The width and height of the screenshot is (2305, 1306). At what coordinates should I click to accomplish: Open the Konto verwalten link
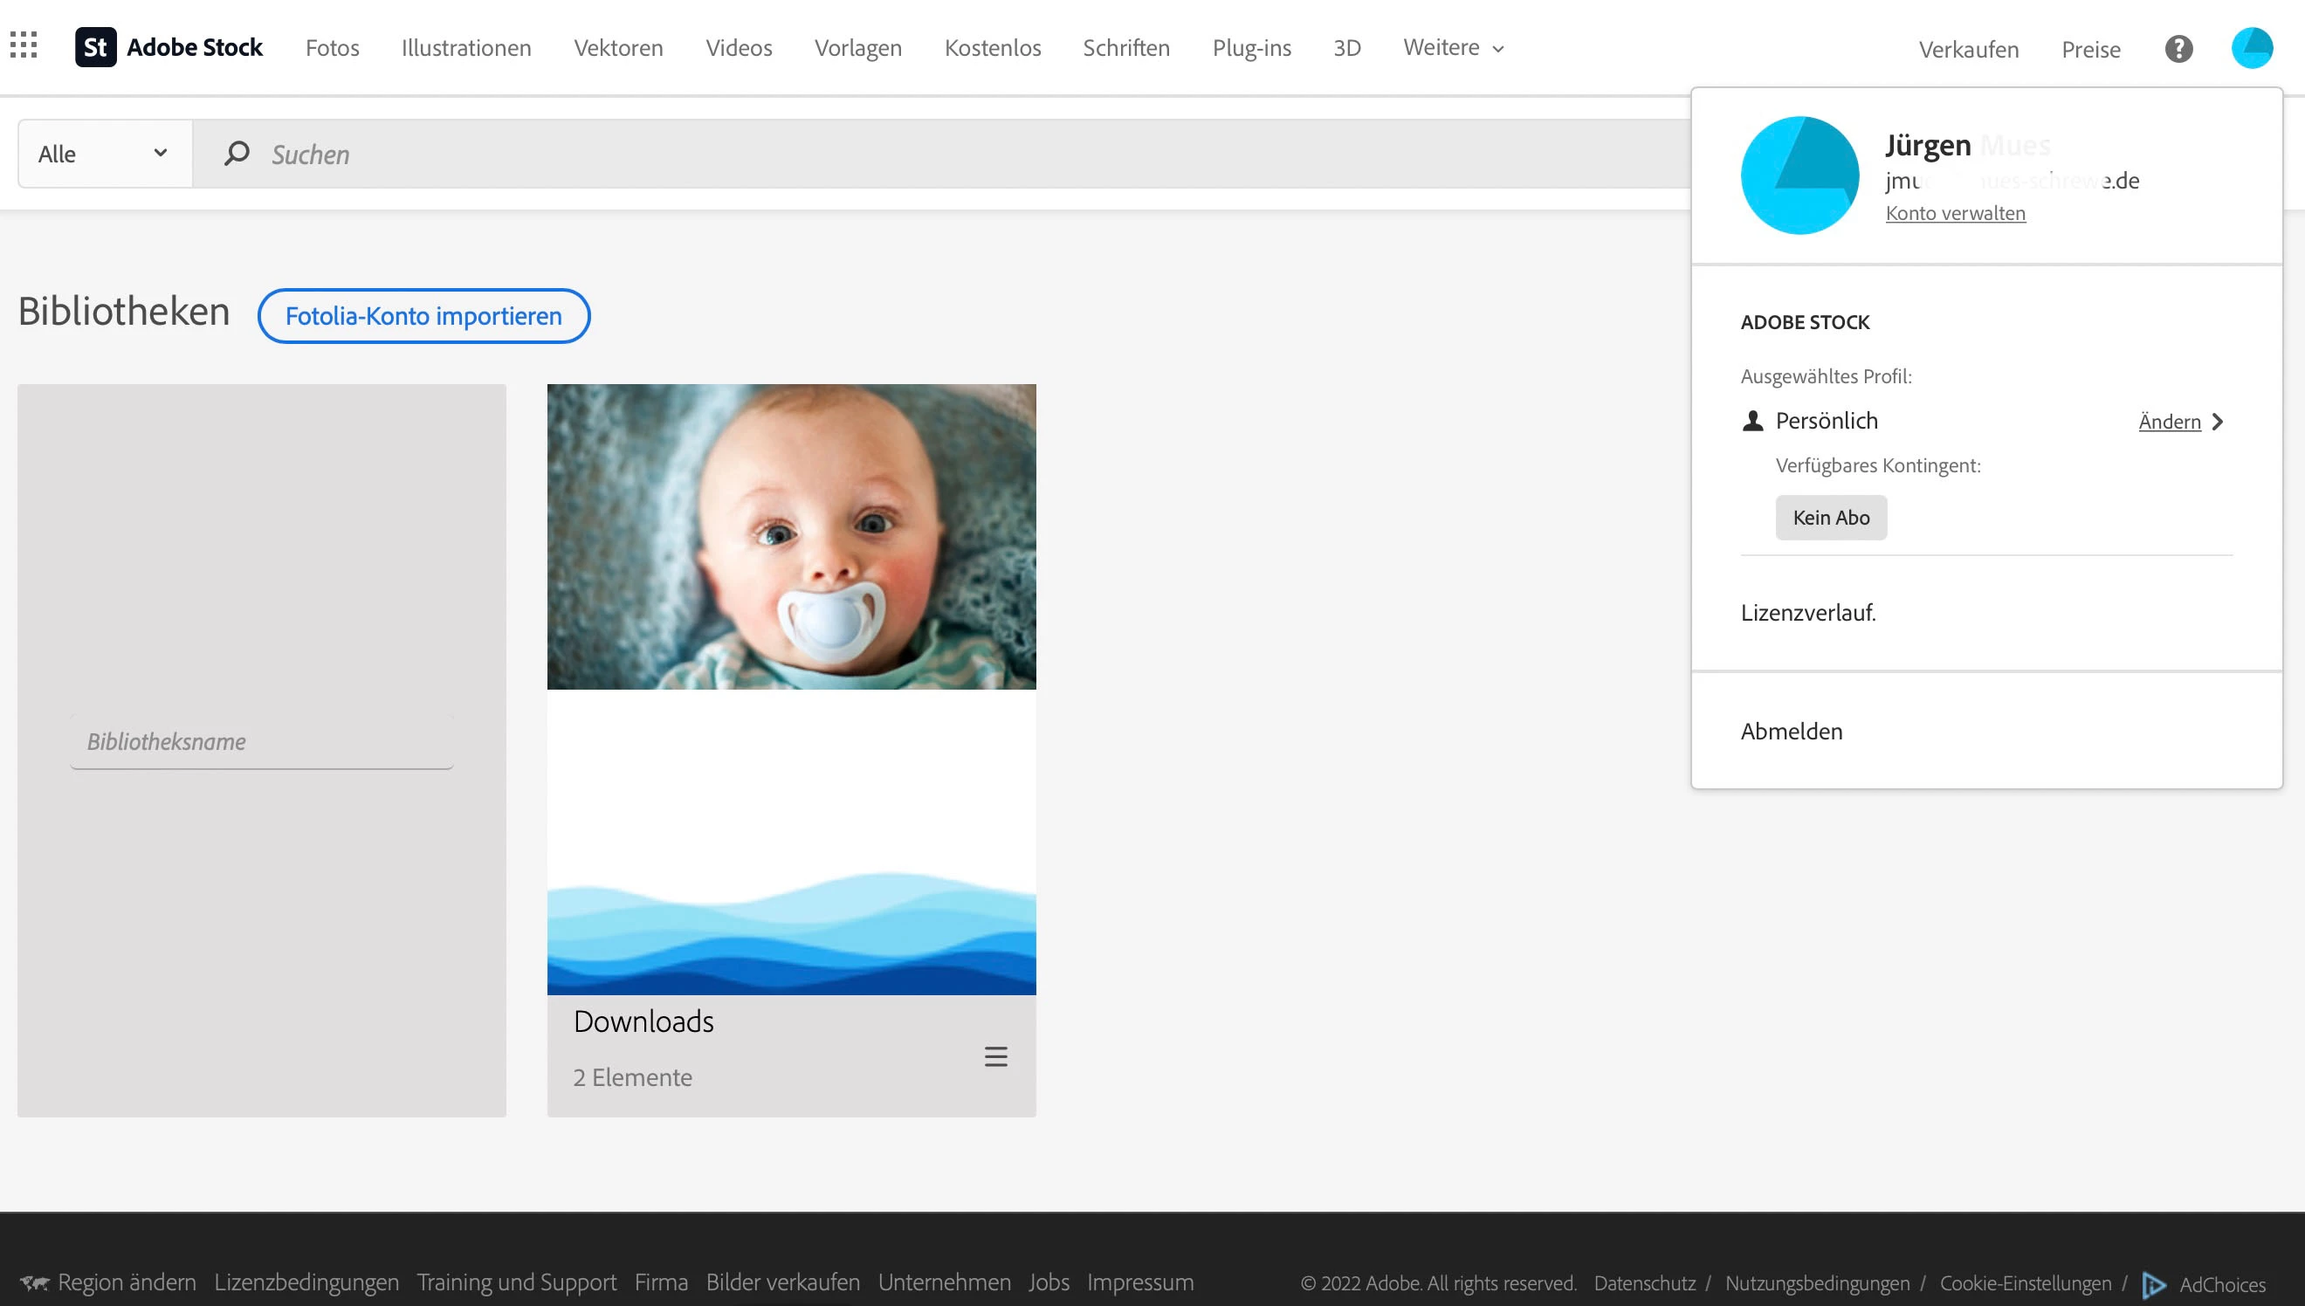click(x=1955, y=214)
